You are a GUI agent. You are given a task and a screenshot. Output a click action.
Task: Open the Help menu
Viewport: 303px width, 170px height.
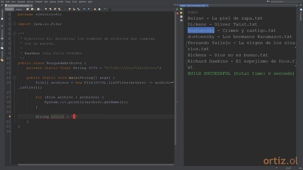tap(90, 2)
